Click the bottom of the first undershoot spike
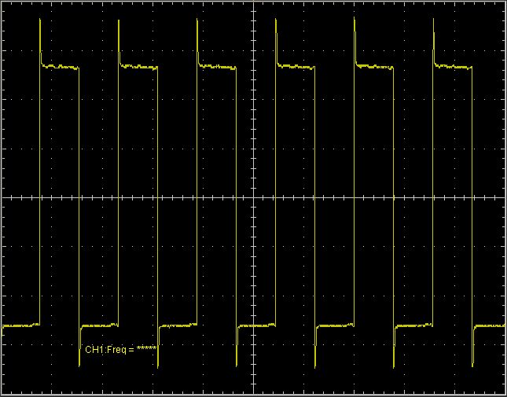Screen dimensions: 507x397 (80, 366)
